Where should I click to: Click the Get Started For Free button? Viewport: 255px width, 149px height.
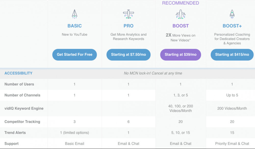pyautogui.click(x=74, y=55)
